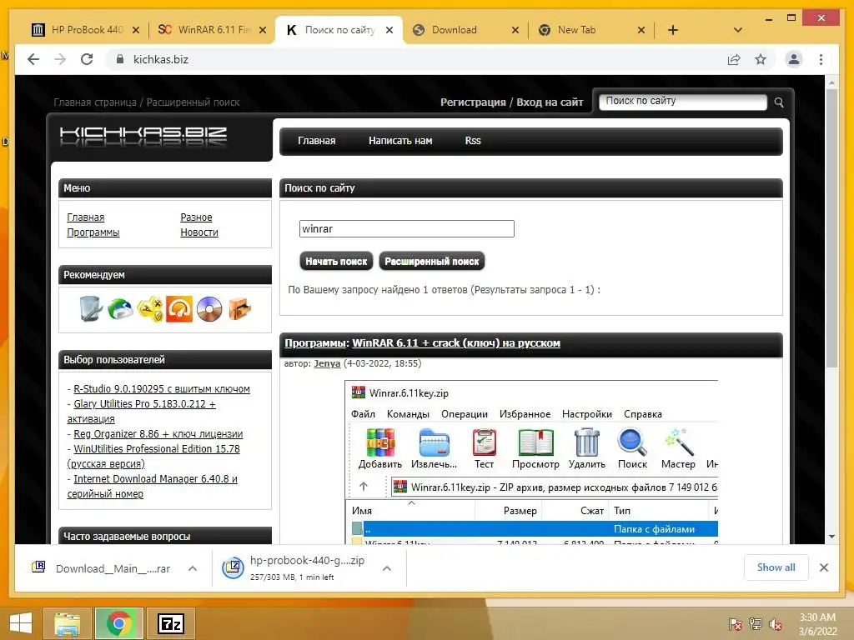Click the orange speedometer icon under Рекомендуем

(179, 309)
